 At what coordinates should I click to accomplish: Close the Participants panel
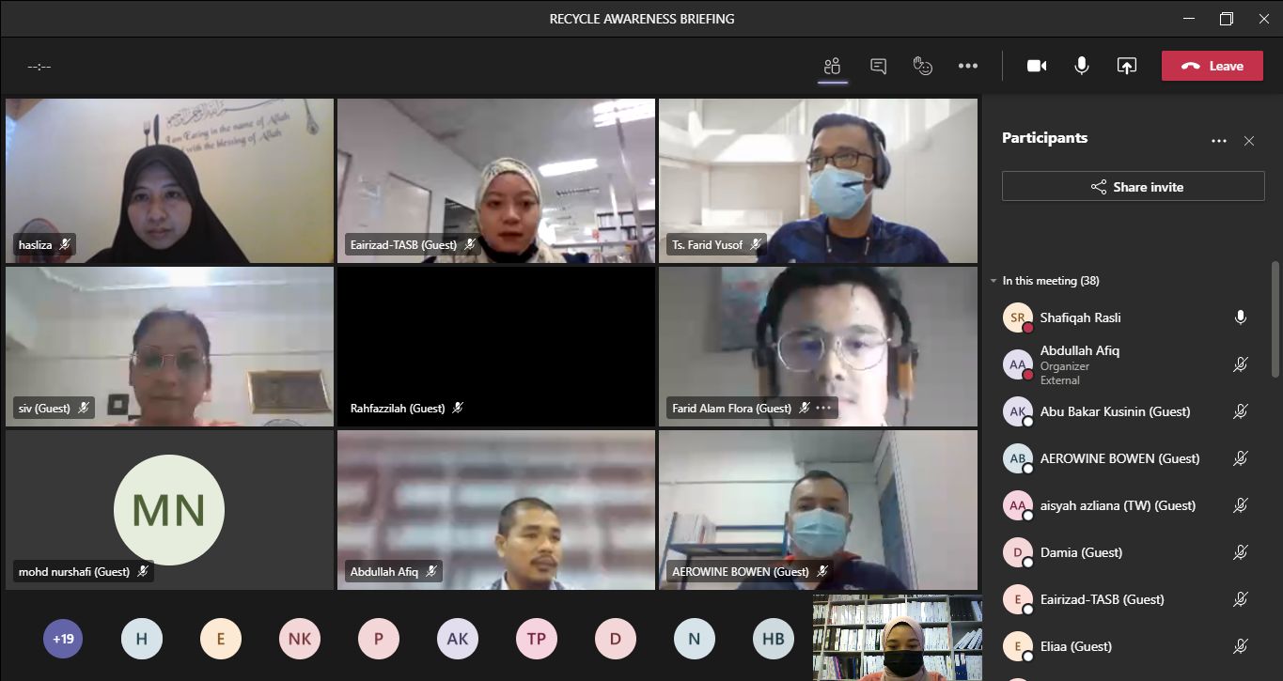tap(1249, 141)
